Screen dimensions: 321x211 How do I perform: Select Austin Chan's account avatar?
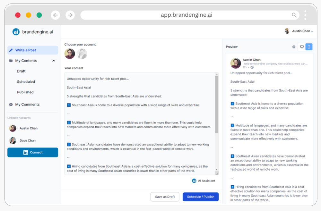(12, 128)
